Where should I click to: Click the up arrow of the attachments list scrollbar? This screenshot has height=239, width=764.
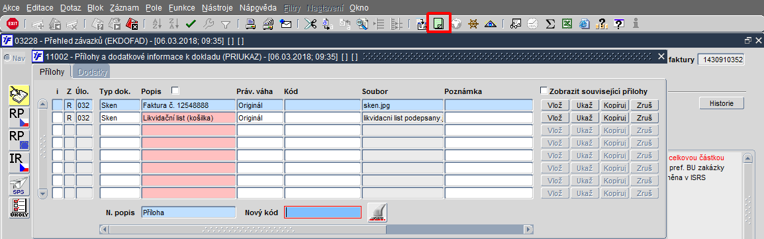[43, 104]
